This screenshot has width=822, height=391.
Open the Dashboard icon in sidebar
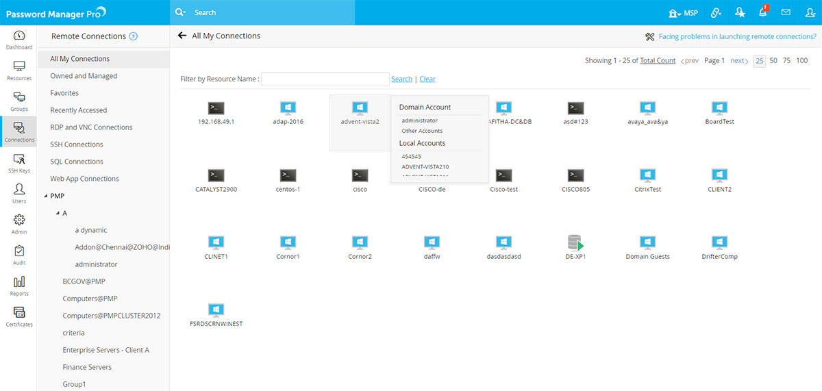pyautogui.click(x=18, y=40)
